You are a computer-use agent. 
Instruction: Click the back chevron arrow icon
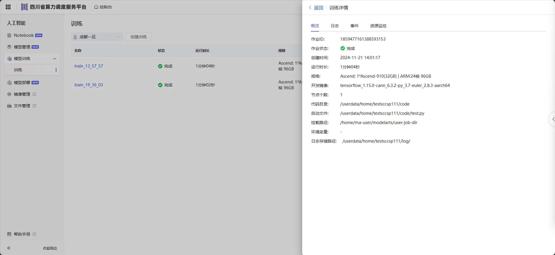point(310,8)
